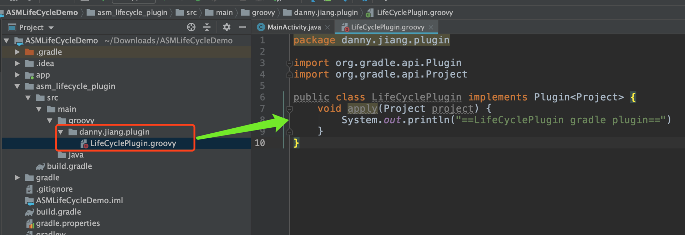Hide the Project panel with minus icon
Screen dimensions: 685x235
click(242, 27)
